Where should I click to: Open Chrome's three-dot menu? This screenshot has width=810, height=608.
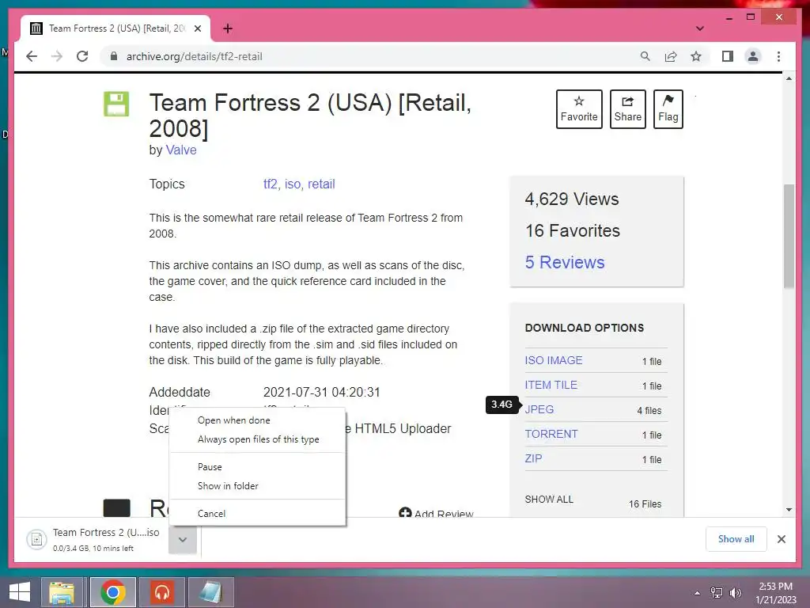pos(778,56)
